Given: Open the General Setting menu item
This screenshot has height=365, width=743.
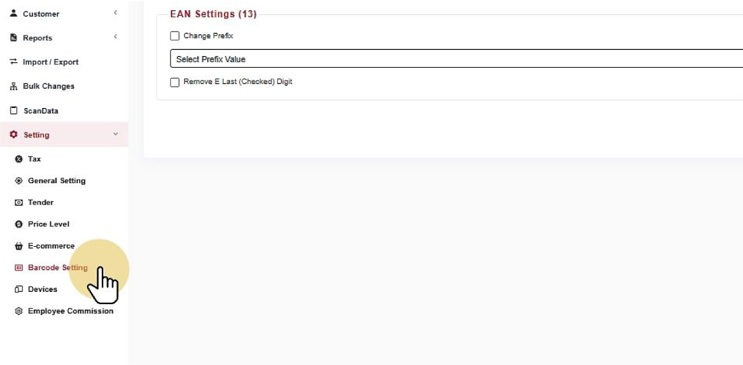Looking at the screenshot, I should point(56,180).
